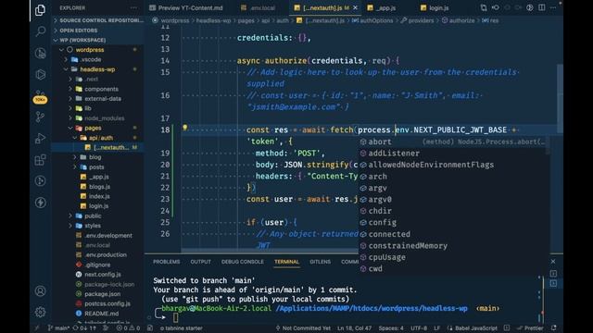
Task: Select argv suggestion from autocomplete
Action: (454, 188)
